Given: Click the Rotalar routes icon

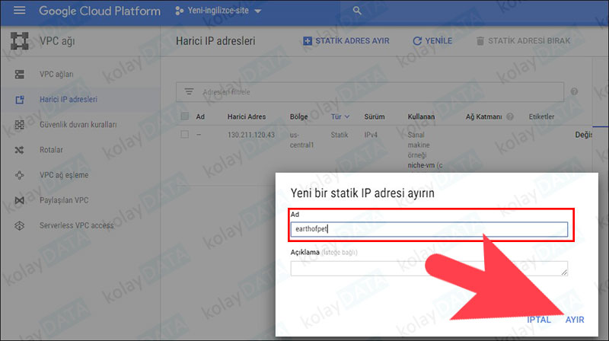Looking at the screenshot, I should point(20,150).
